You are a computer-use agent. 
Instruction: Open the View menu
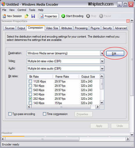(12, 10)
